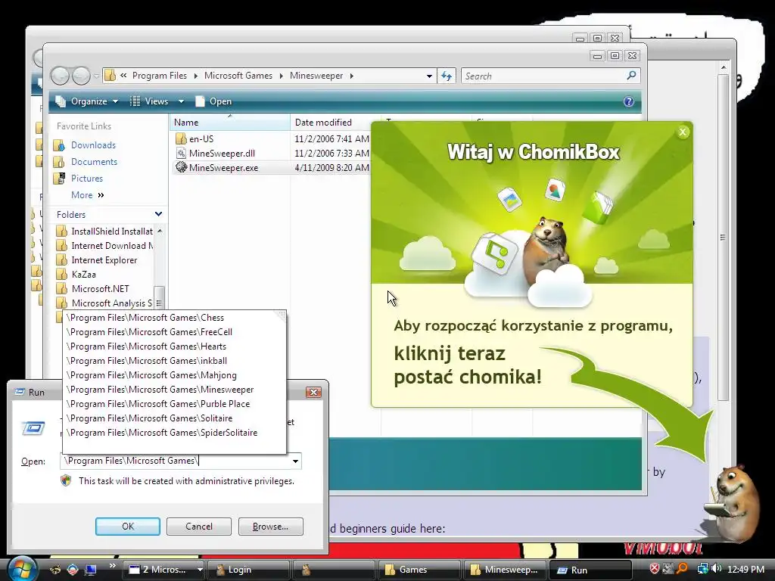Select the MineSweeper.dll file icon
The height and width of the screenshot is (581, 775).
(181, 153)
